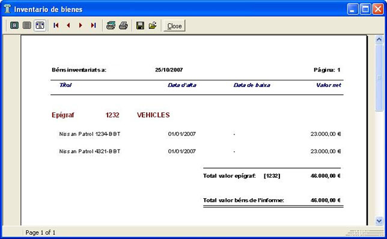Go to the first page

coord(56,25)
